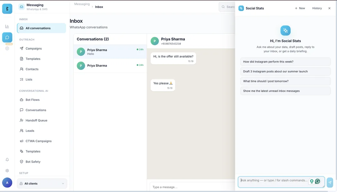
Task: Click the Social Stats sparkle icon in the header
Action: [x=241, y=8]
